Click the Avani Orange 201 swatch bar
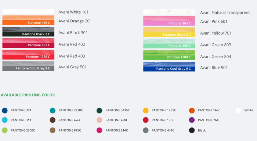Image resolution: width=257 pixels, height=141 pixels. [28, 20]
